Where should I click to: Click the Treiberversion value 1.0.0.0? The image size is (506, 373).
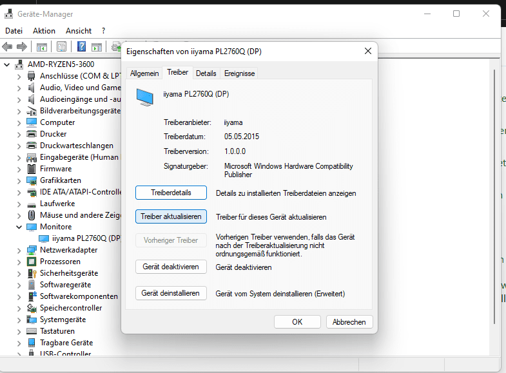[235, 151]
